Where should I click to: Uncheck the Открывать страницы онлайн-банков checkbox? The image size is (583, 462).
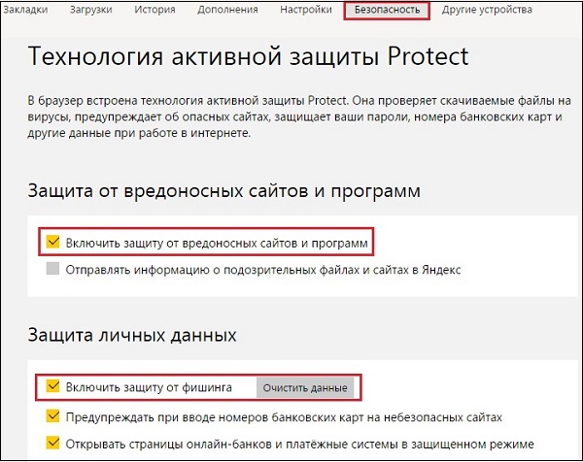(x=52, y=445)
